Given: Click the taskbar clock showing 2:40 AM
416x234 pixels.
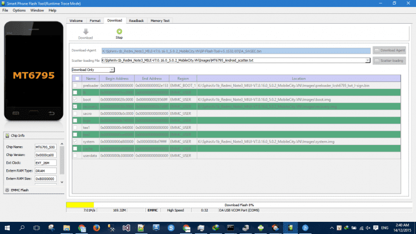Looking at the screenshot, I should coord(402,228).
